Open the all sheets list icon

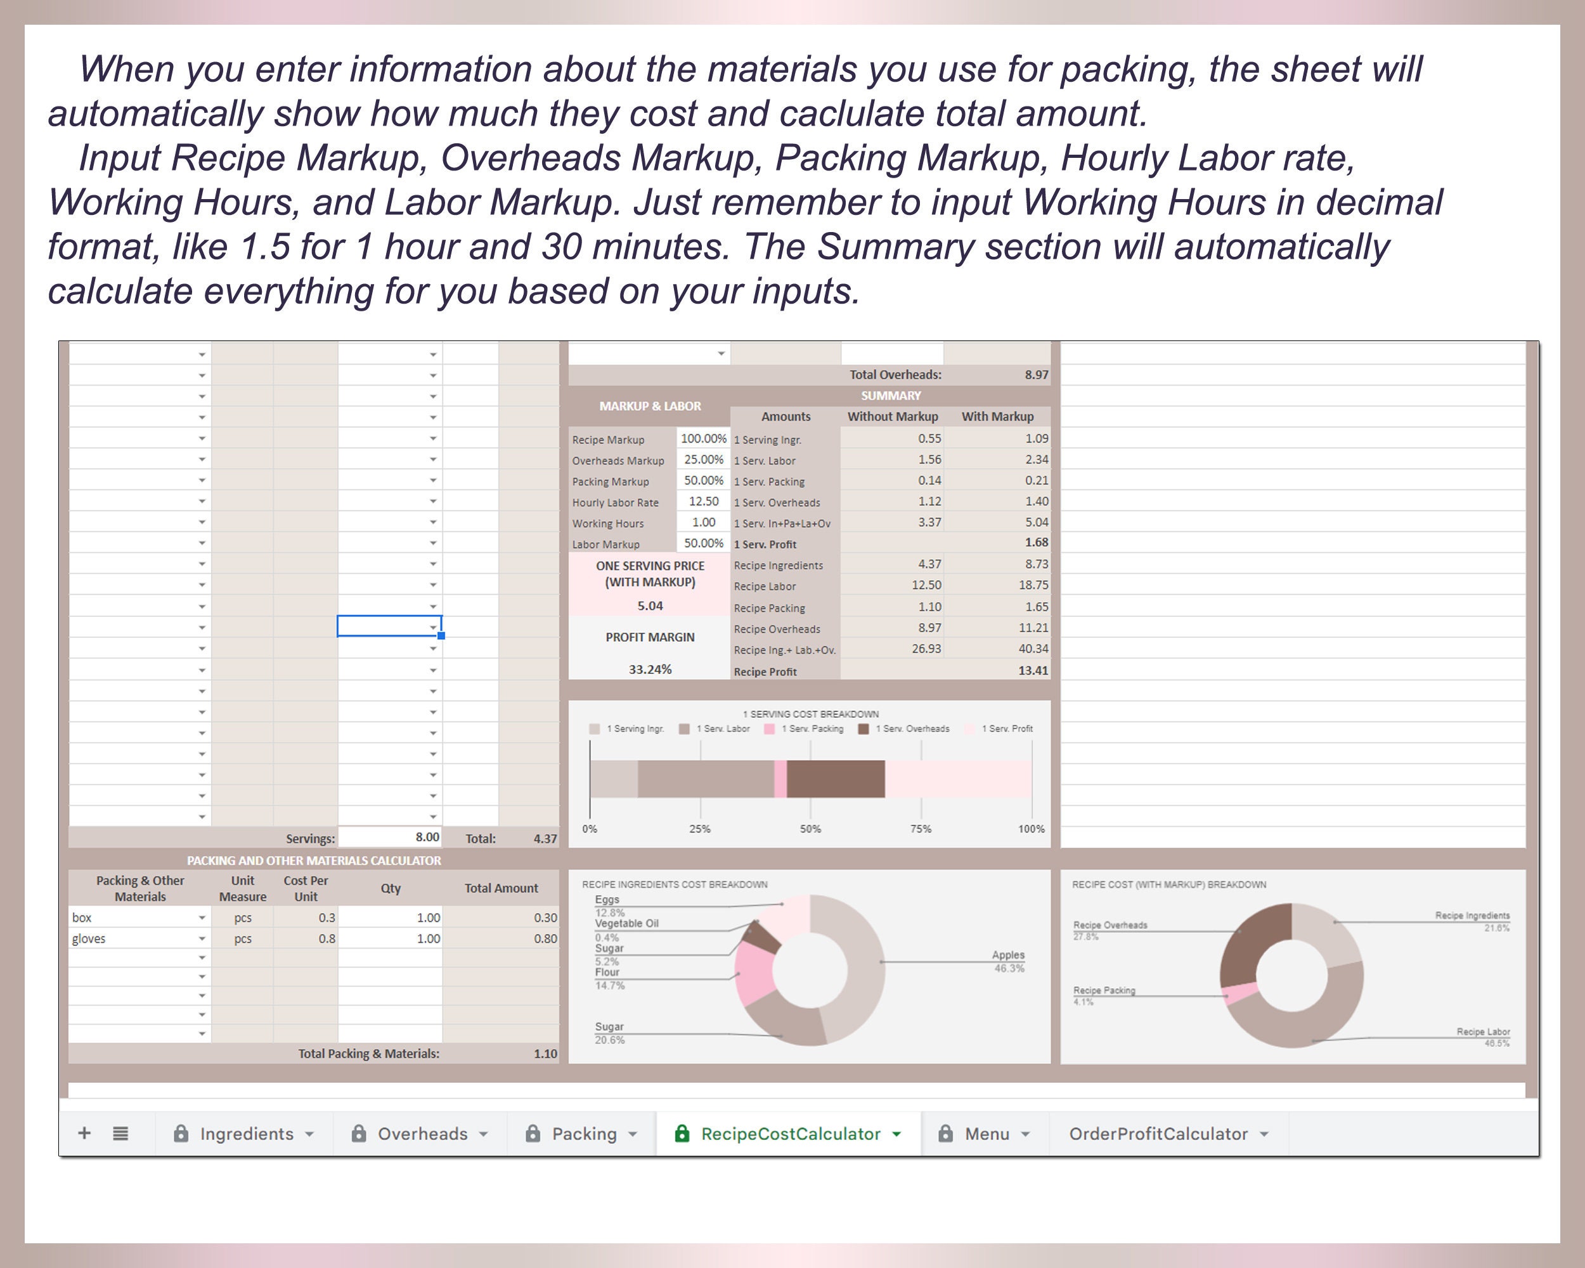click(x=121, y=1134)
